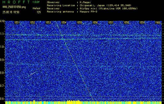Click the Receiving antenna field label
The width and height of the screenshot is (164, 104).
[x=60, y=12]
